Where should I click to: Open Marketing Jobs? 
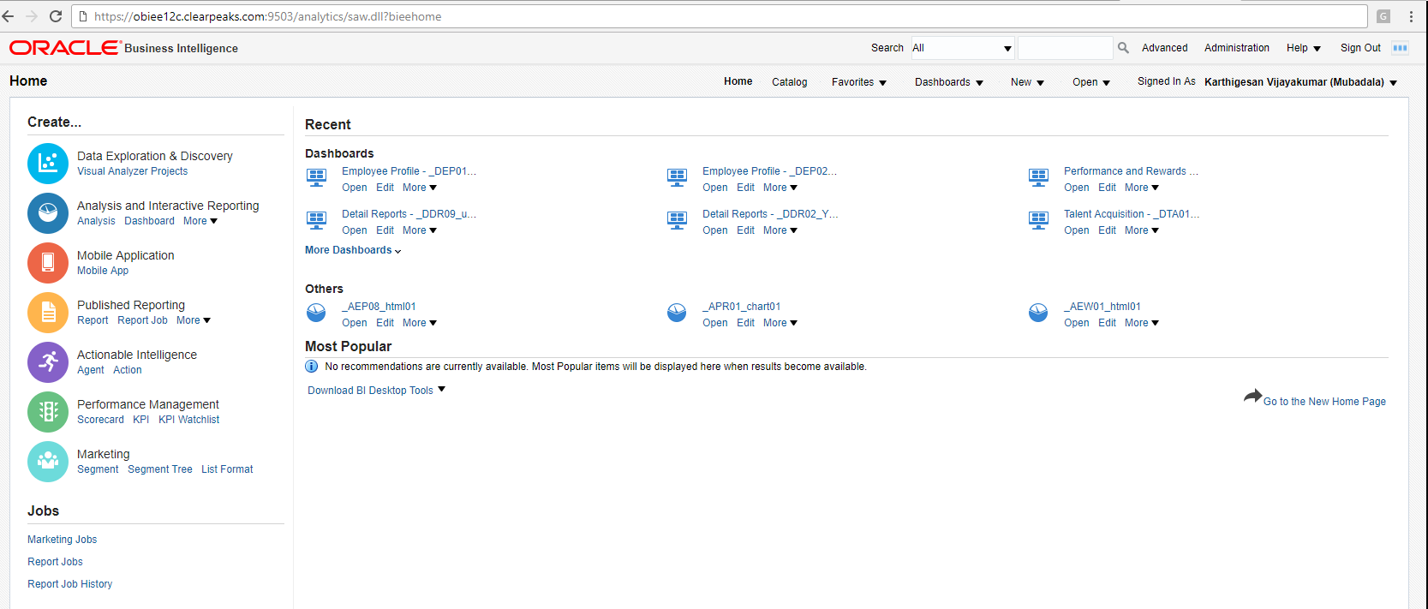[63, 540]
